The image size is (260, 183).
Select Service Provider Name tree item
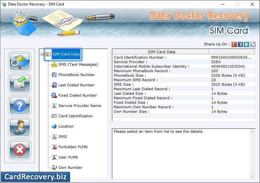coord(79,106)
